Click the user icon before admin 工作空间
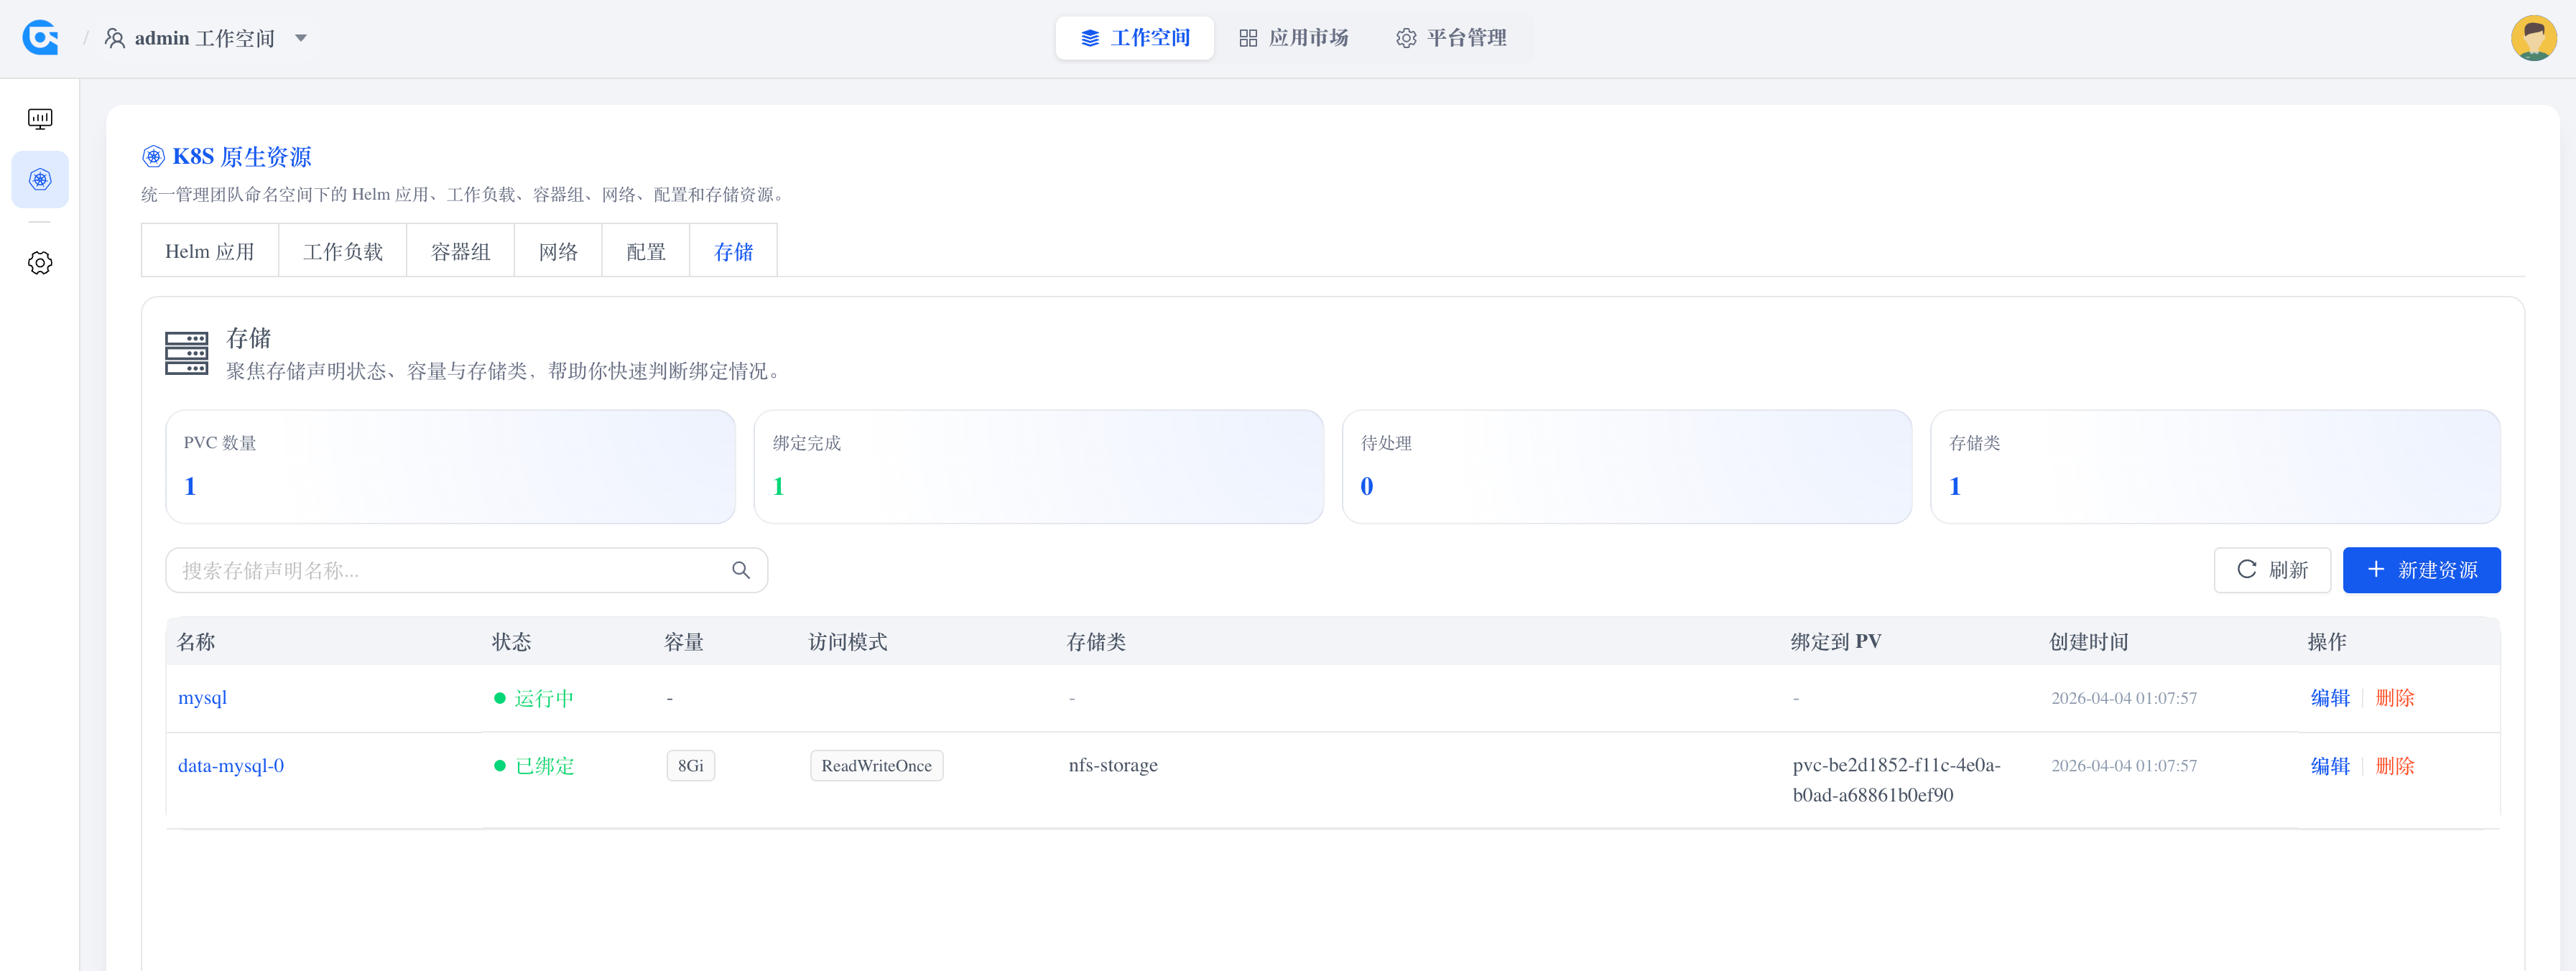This screenshot has height=971, width=2576. 114,37
